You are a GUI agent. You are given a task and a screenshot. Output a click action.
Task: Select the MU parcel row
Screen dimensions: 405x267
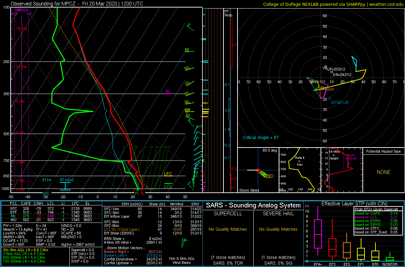coord(51,220)
